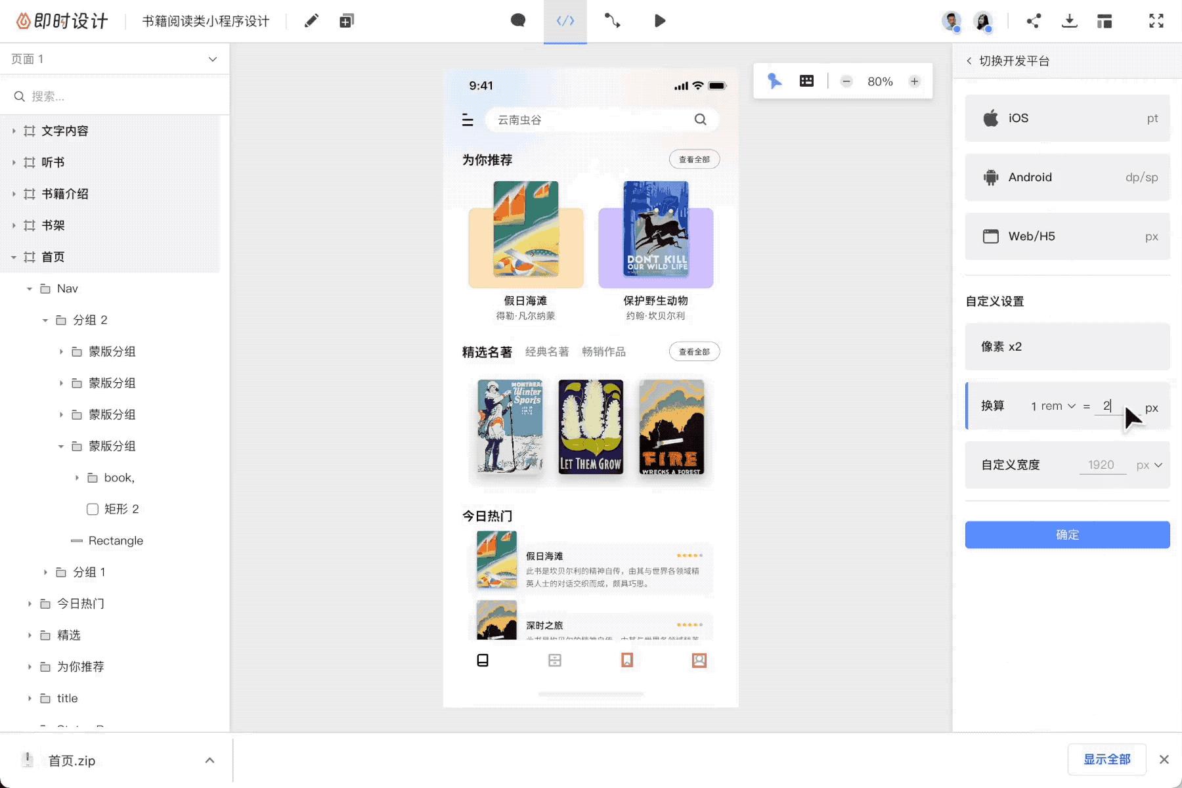Select the 精选 layer group
This screenshot has height=788, width=1182.
(60, 635)
